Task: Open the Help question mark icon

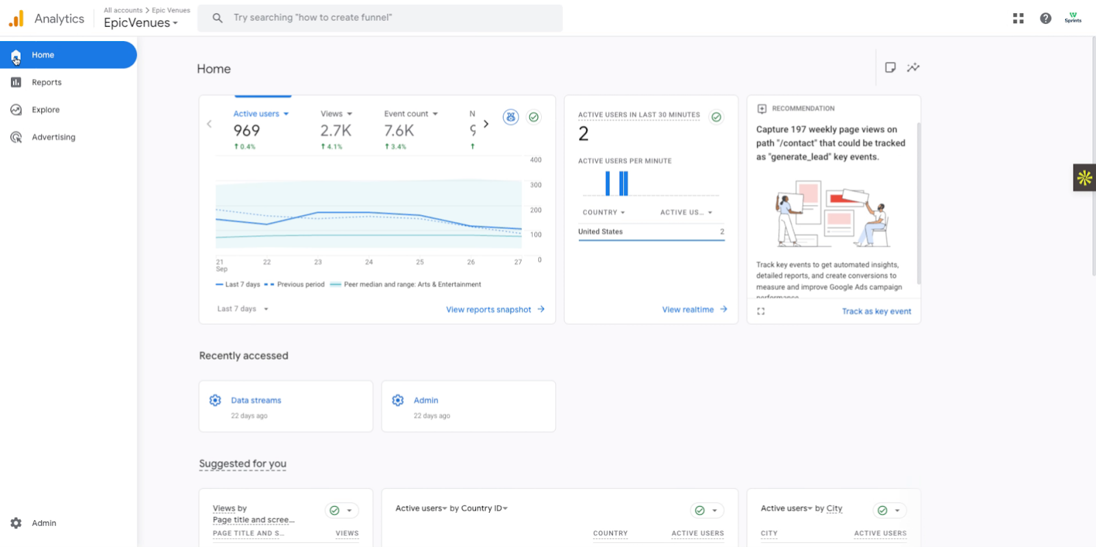Action: [x=1045, y=19]
